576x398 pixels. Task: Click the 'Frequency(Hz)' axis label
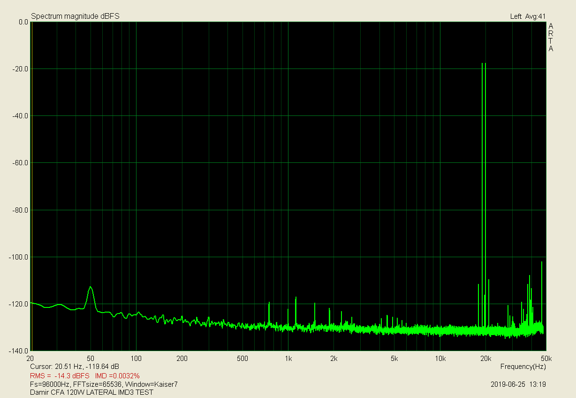pos(523,366)
